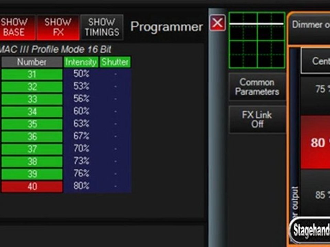Select the 75 % dimmer value
This screenshot has width=330, height=247.
coord(315,96)
